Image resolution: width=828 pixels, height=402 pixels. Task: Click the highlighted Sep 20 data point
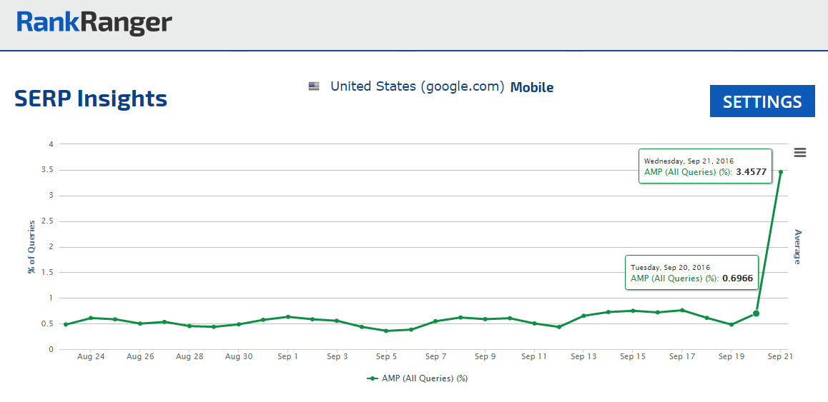tap(756, 313)
